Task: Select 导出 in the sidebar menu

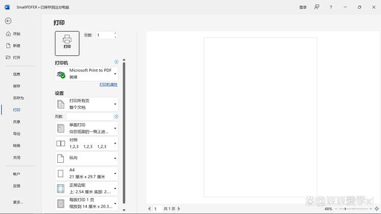Action: tap(17, 133)
